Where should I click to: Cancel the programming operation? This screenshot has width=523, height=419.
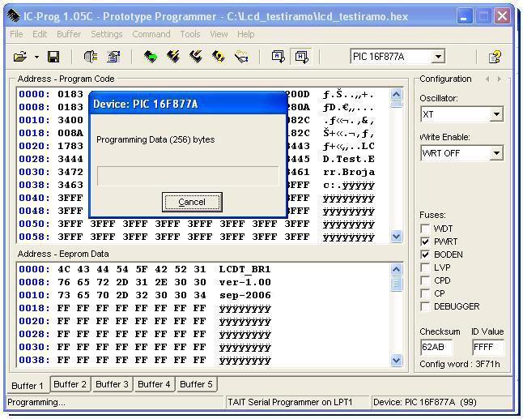tap(192, 202)
